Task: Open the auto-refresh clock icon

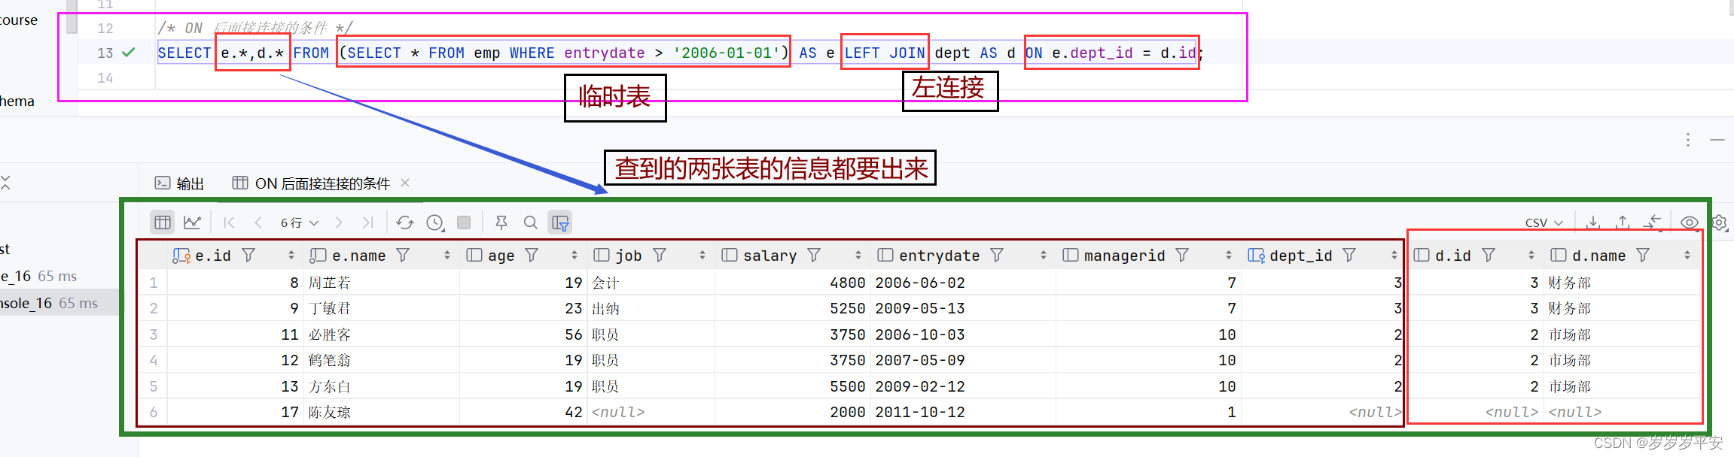Action: pos(435,222)
